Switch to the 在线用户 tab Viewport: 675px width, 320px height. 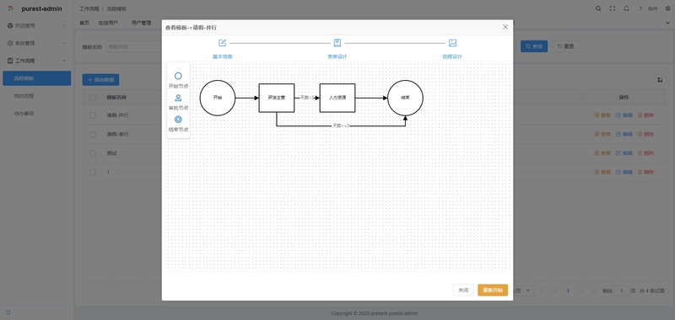(108, 23)
